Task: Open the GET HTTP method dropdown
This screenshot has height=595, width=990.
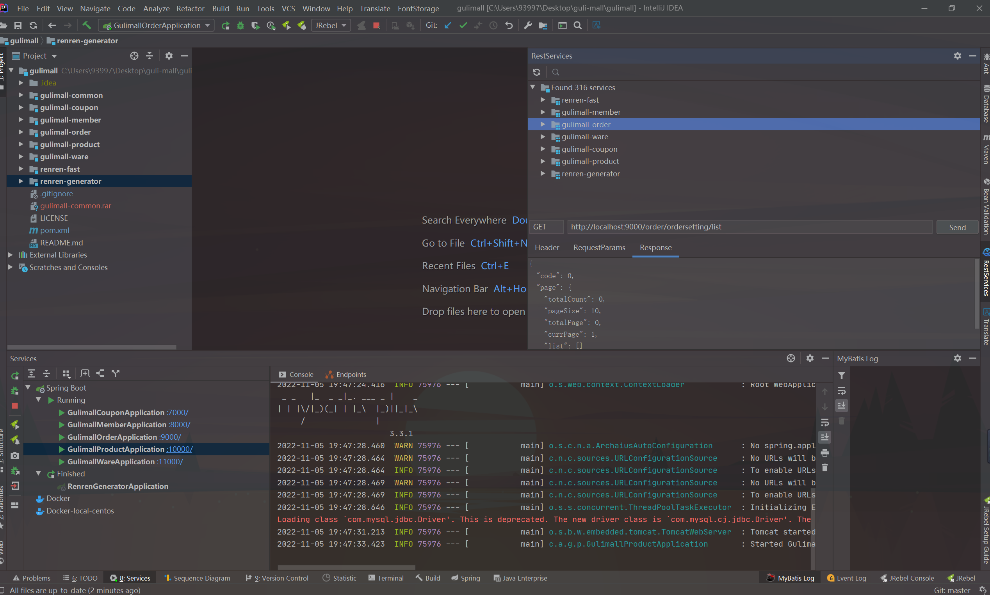Action: click(546, 227)
